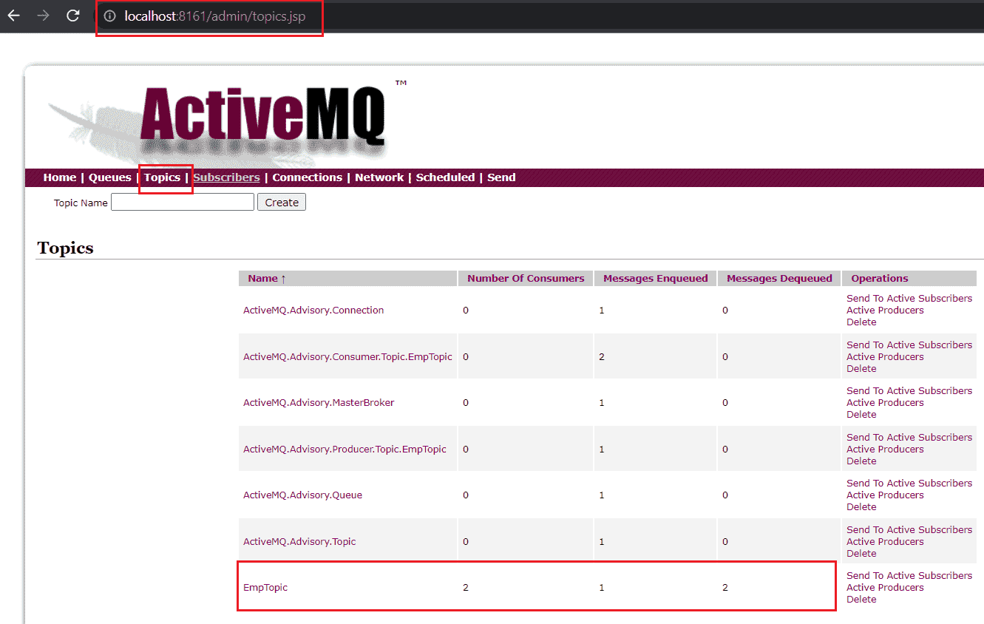Click the browser forward arrow
This screenshot has width=984, height=624.
[x=43, y=16]
